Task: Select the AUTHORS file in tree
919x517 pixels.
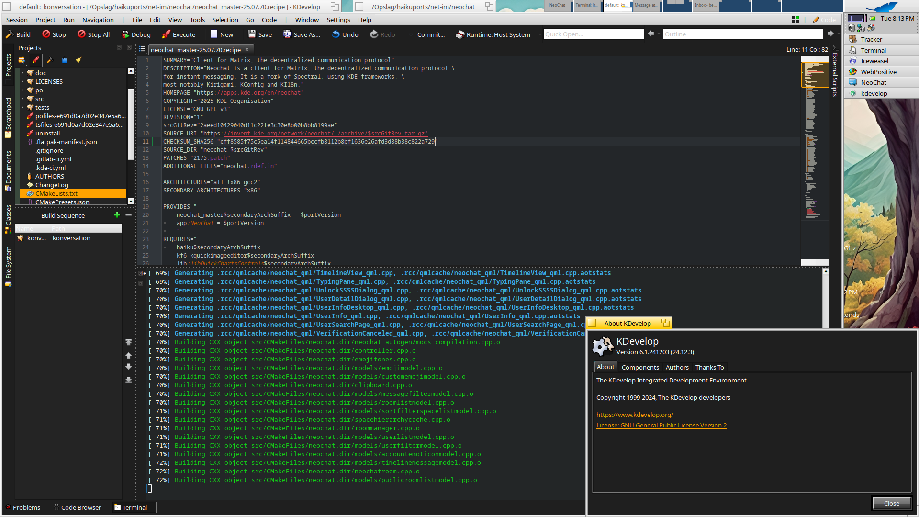Action: pos(49,176)
